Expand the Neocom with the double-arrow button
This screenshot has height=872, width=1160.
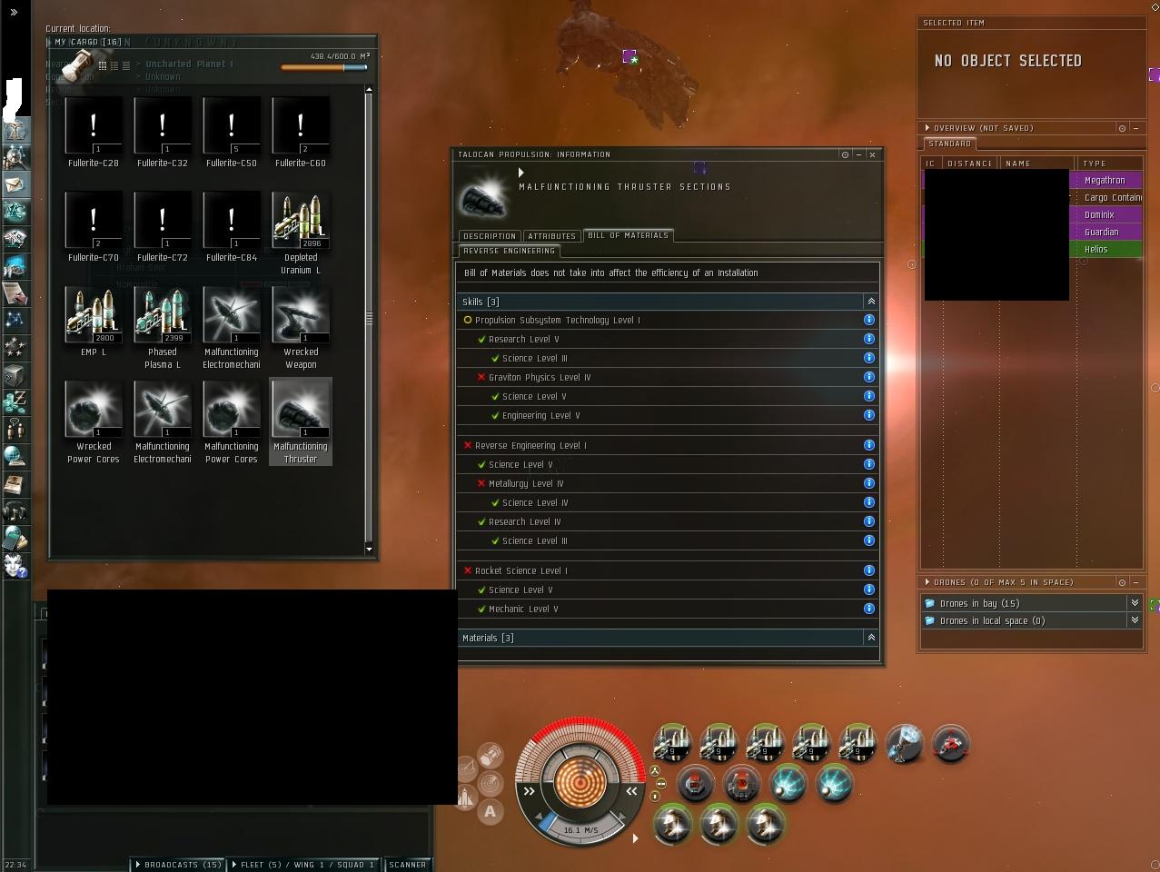coord(14,13)
